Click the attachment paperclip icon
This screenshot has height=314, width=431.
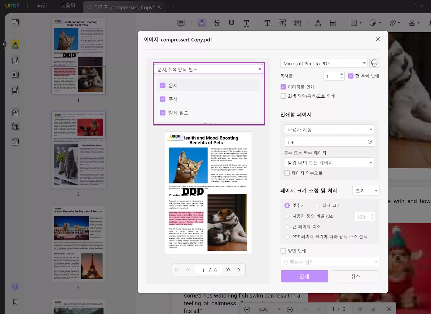tap(393, 23)
